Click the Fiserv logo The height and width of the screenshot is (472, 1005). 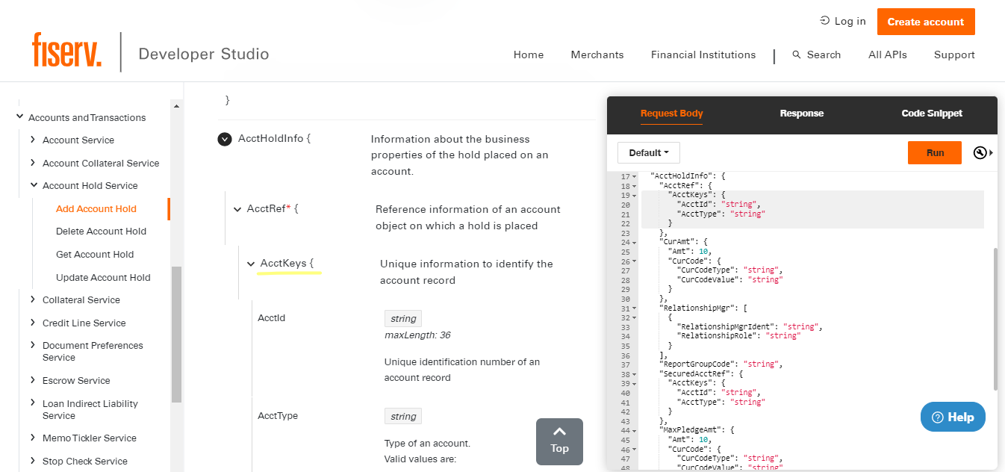(67, 50)
